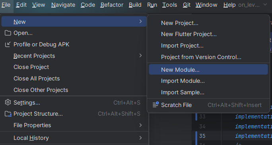Open the Build menu in the menu bar
Viewport: 272px width, 145px height.
pos(135,5)
